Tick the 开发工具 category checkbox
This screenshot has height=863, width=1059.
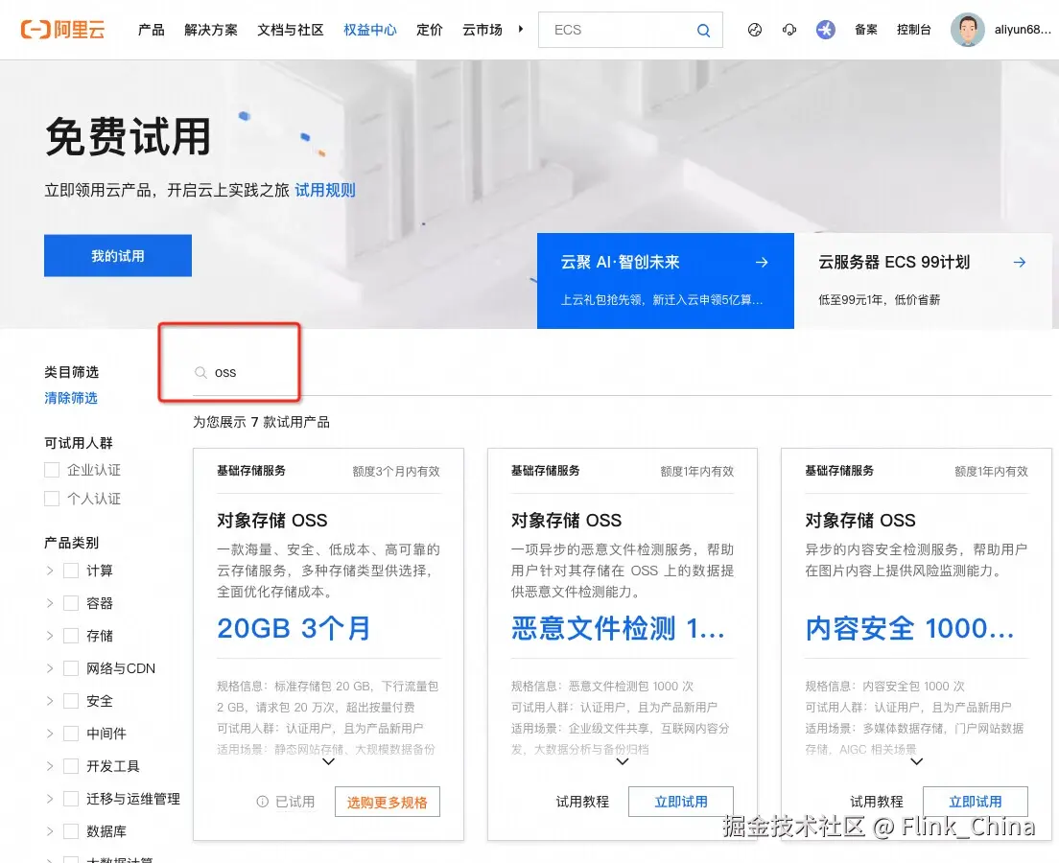tap(71, 766)
